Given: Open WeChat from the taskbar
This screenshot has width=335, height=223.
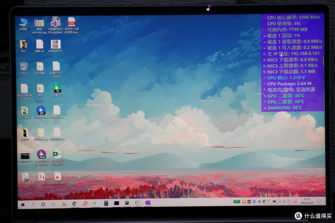Looking at the screenshot, I should (96, 203).
